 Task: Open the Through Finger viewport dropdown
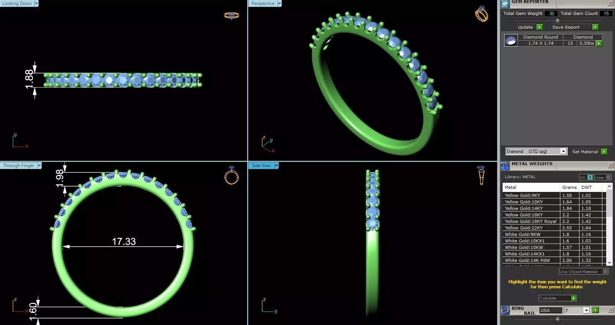tap(39, 166)
